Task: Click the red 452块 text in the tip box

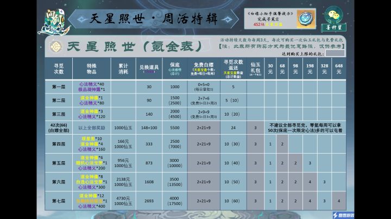Action: (x=258, y=24)
